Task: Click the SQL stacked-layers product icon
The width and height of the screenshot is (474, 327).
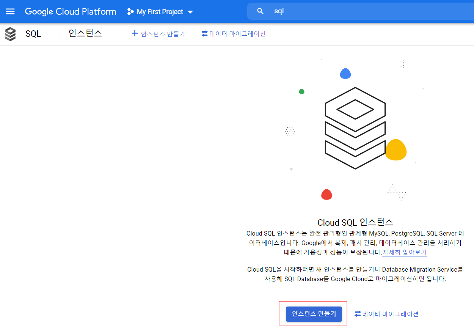Action: pyautogui.click(x=10, y=34)
